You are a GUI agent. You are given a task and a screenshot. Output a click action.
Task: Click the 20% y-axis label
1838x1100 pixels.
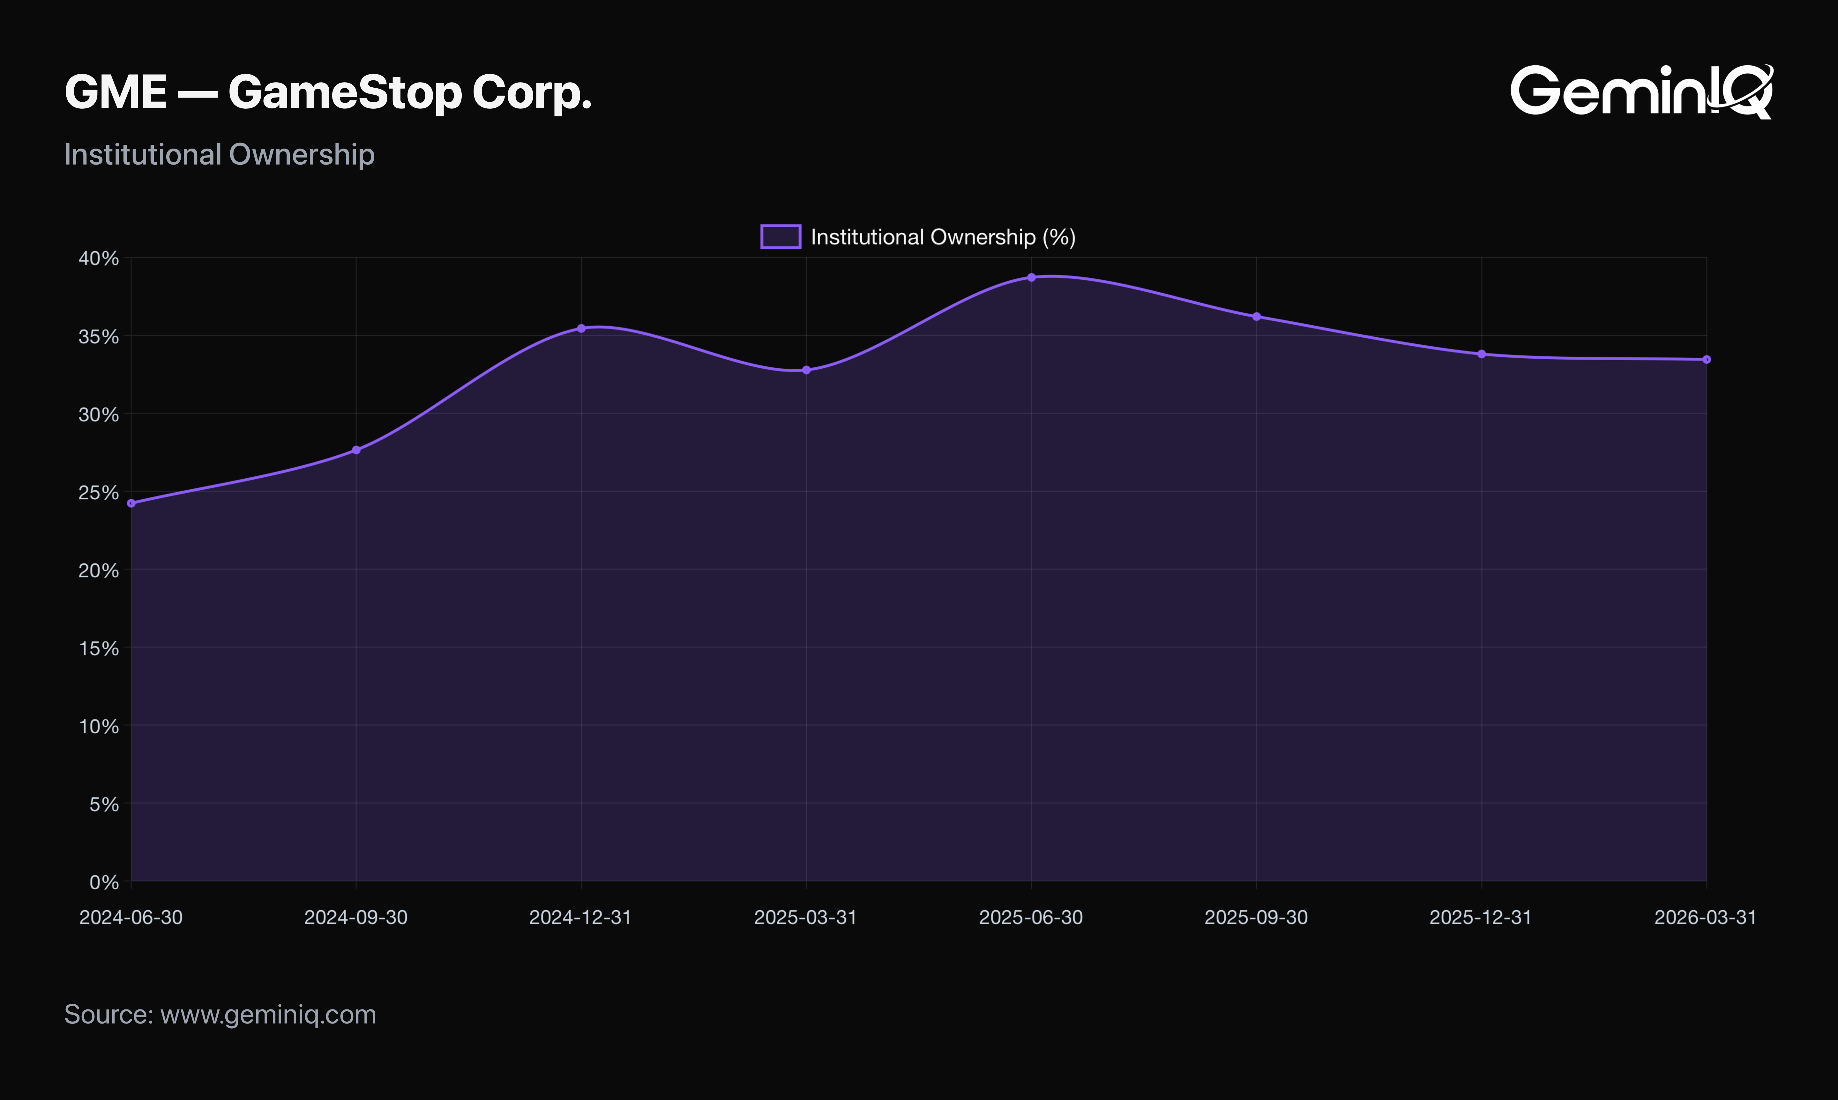[x=99, y=571]
